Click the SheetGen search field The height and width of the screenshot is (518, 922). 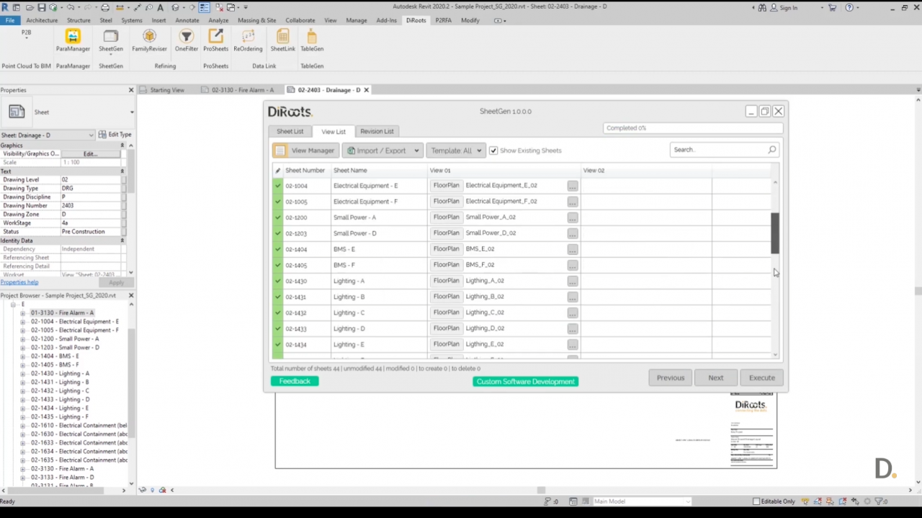[718, 150]
